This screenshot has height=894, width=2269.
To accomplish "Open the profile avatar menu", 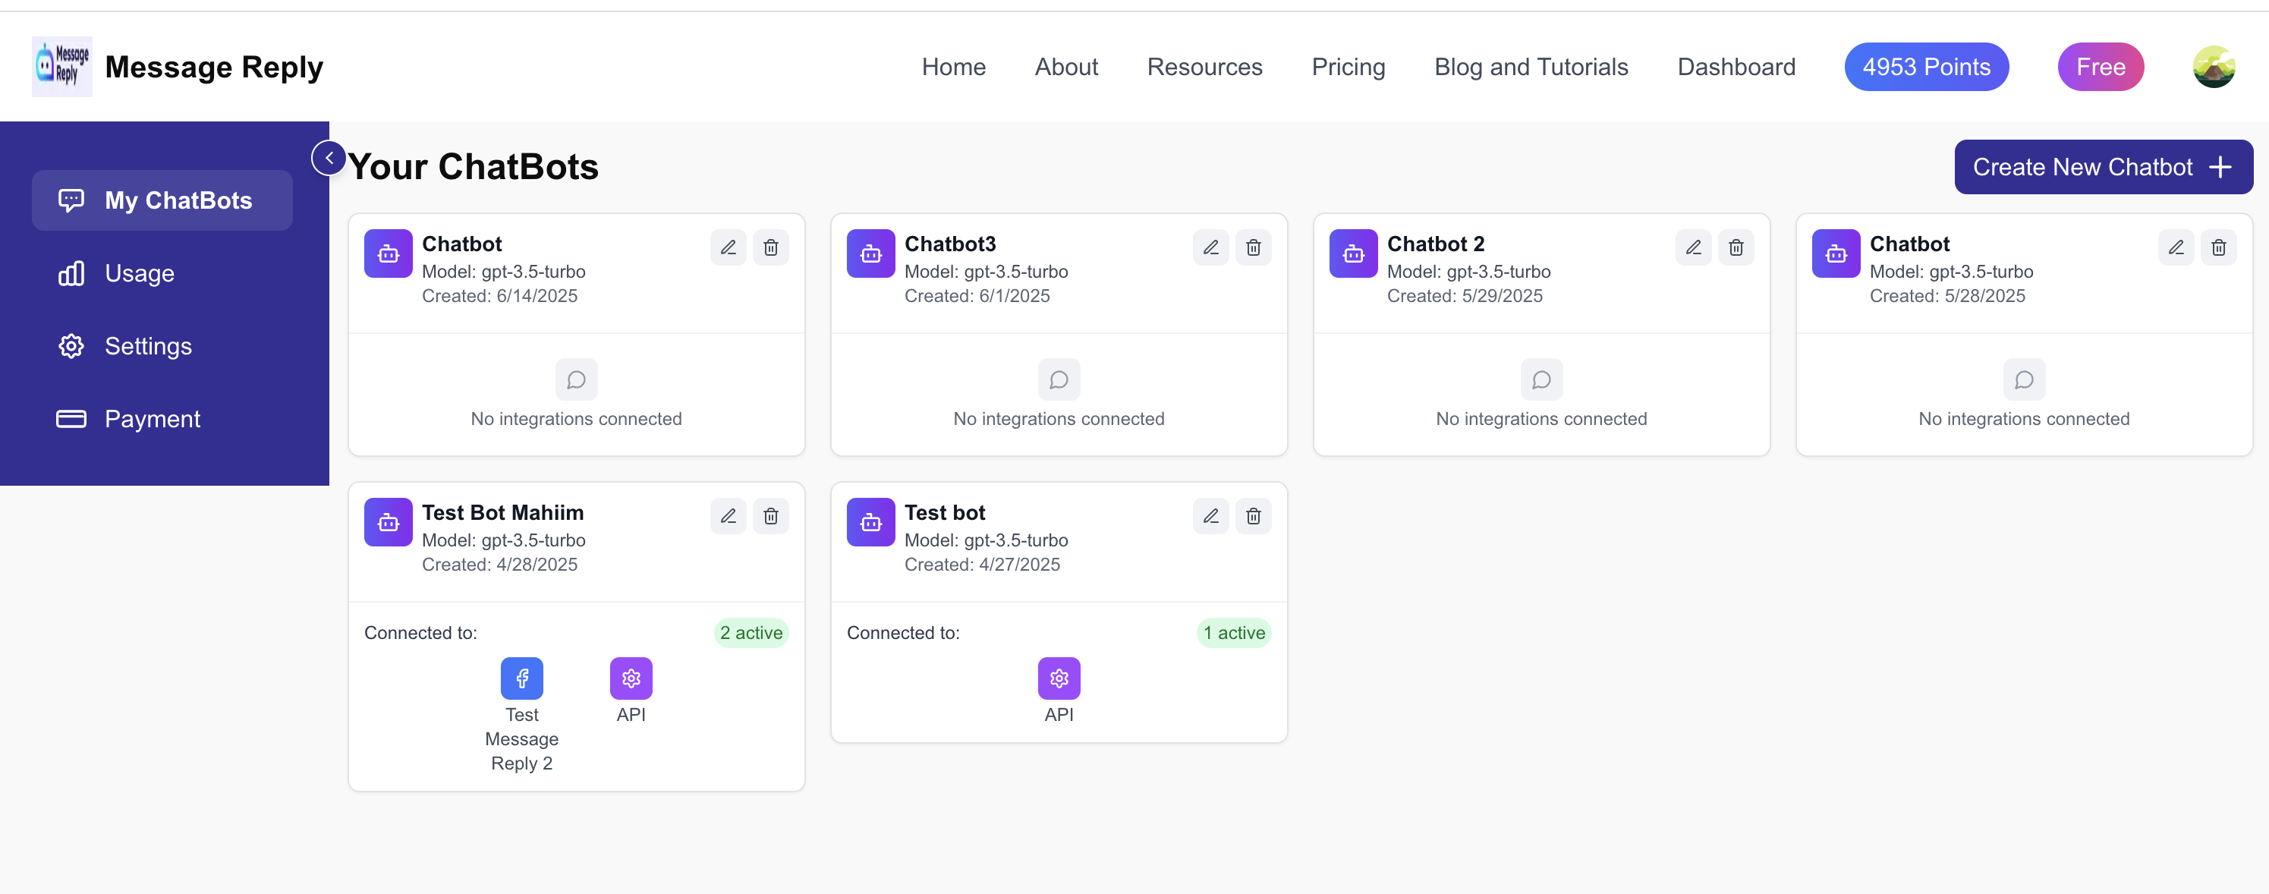I will point(2214,66).
